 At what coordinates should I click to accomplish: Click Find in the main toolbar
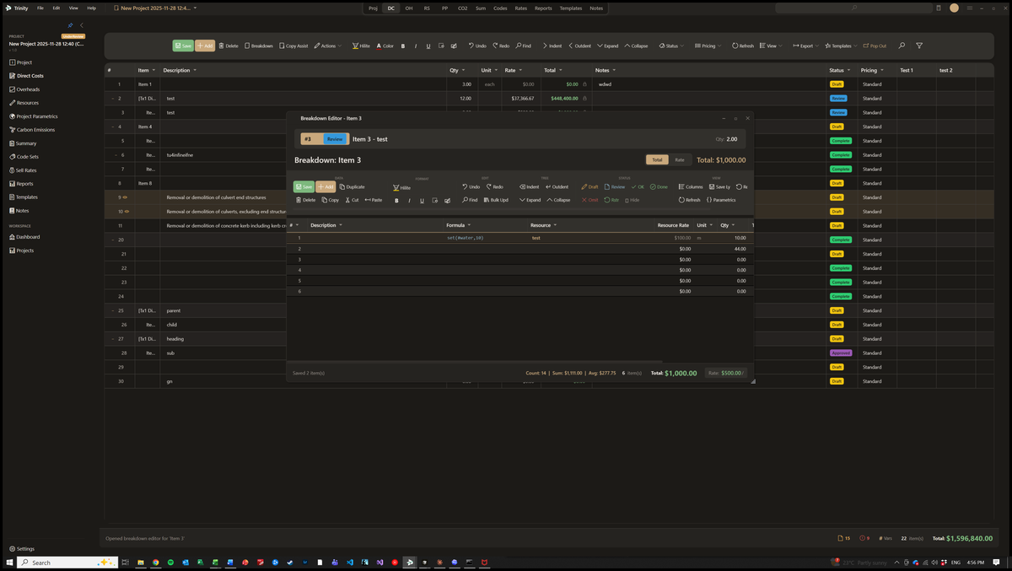[523, 46]
